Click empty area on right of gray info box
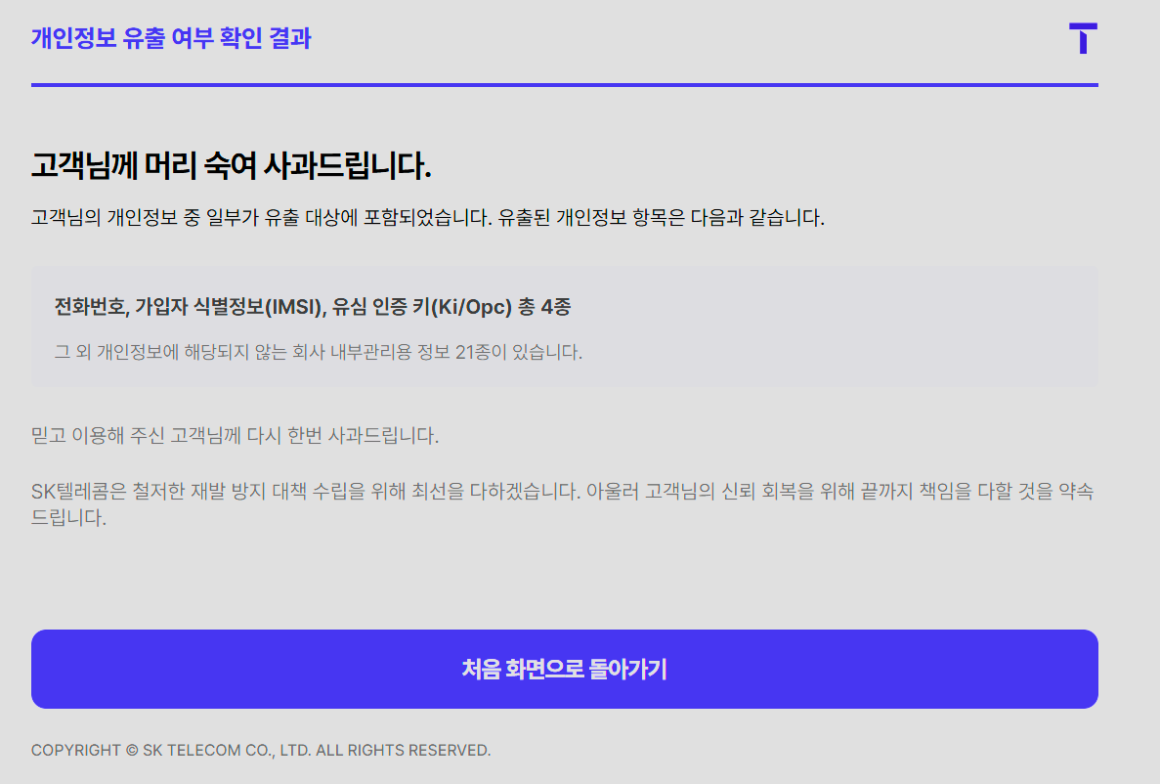Screen dimensions: 1160x784 click(x=880, y=327)
